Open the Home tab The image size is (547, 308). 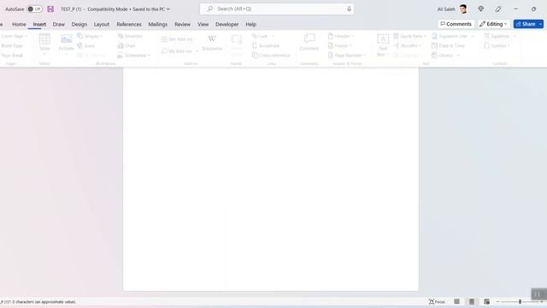[x=19, y=24]
